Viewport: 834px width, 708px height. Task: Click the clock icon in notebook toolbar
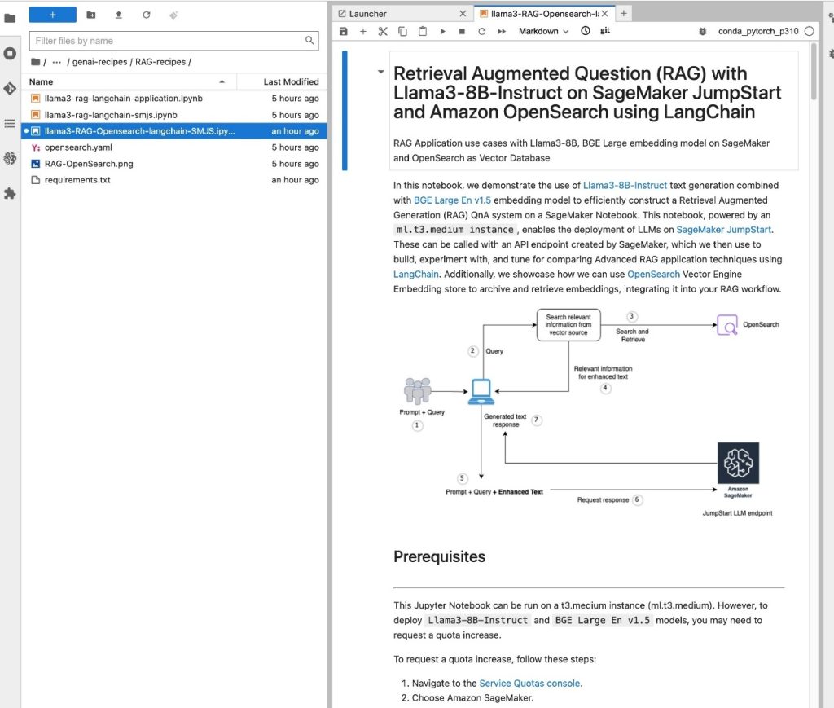(x=585, y=31)
